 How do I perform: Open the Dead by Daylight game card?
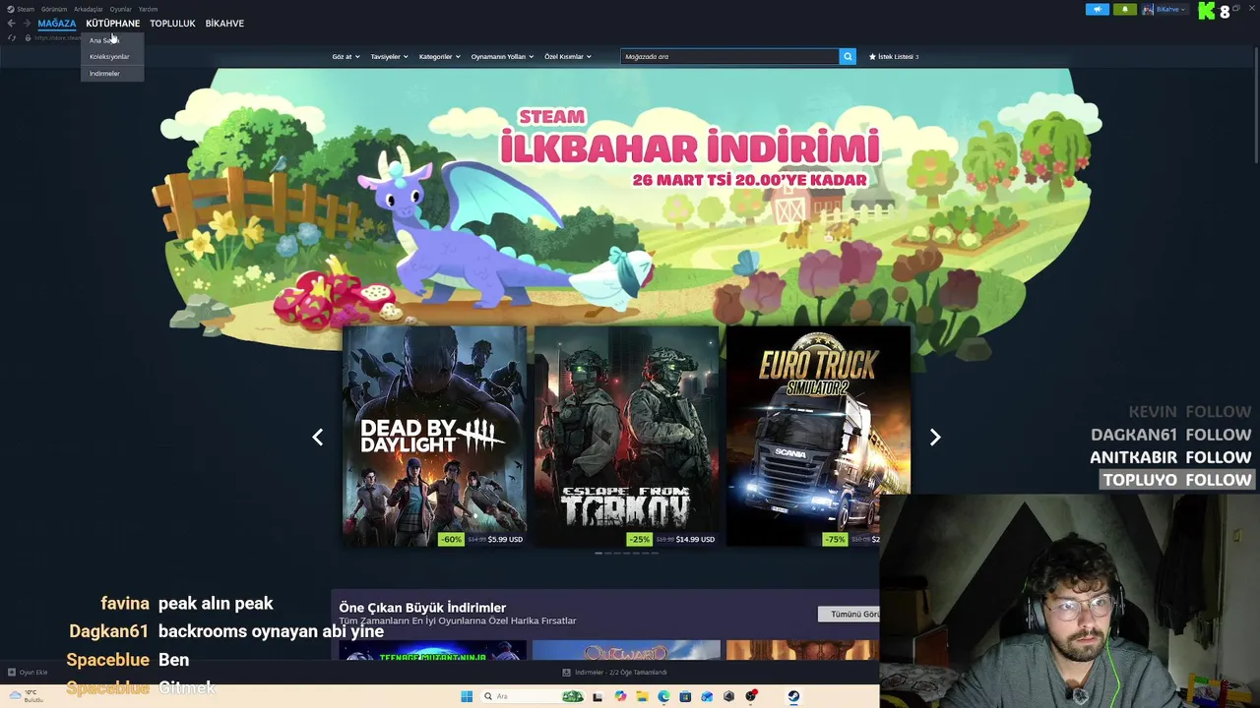(x=434, y=437)
